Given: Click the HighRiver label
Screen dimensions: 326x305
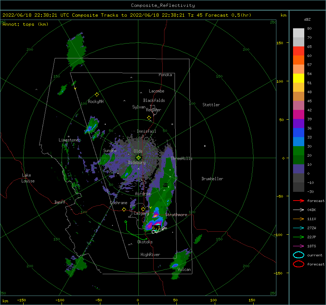Looking at the screenshot, I should coord(150,255).
